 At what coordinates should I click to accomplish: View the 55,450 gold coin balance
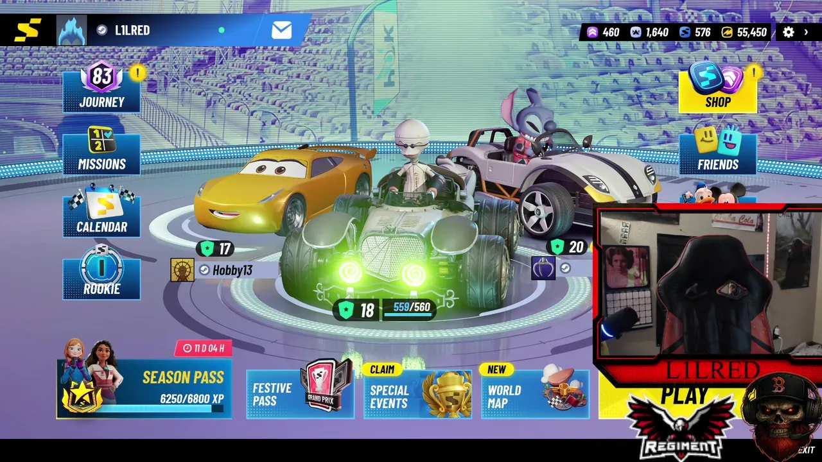pos(744,32)
